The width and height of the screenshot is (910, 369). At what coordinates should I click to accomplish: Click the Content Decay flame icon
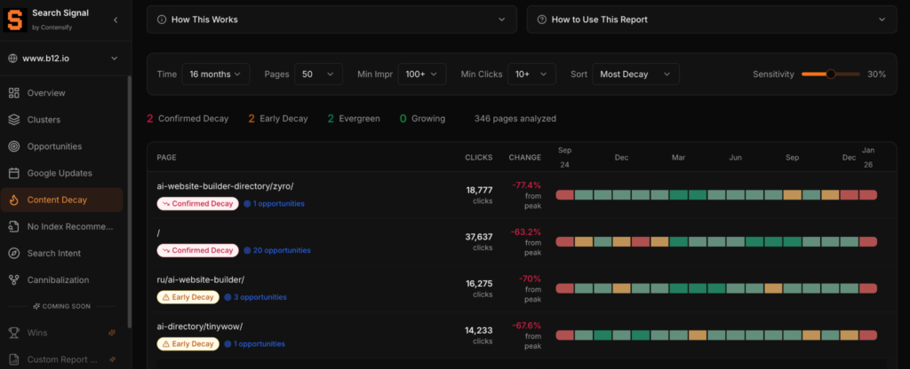[x=13, y=200]
